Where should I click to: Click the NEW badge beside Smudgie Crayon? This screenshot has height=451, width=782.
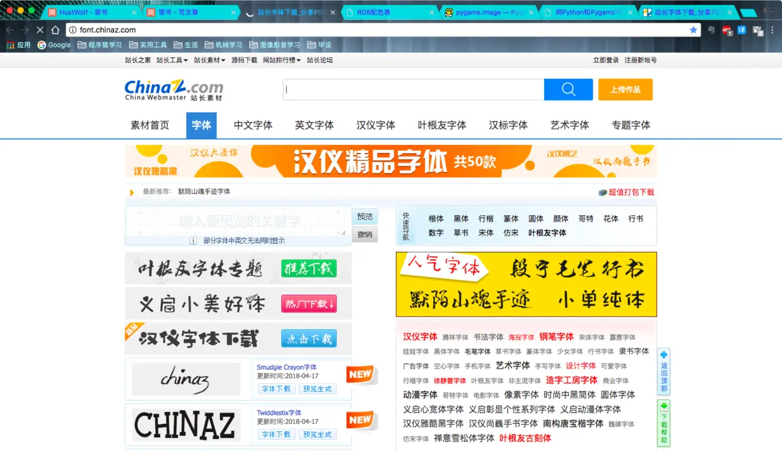361,374
